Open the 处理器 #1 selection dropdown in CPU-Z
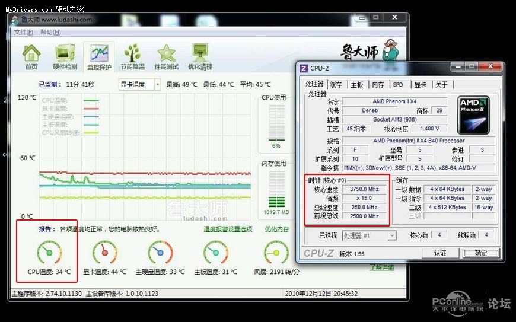Viewport: 516px width, 322px height. click(370, 235)
